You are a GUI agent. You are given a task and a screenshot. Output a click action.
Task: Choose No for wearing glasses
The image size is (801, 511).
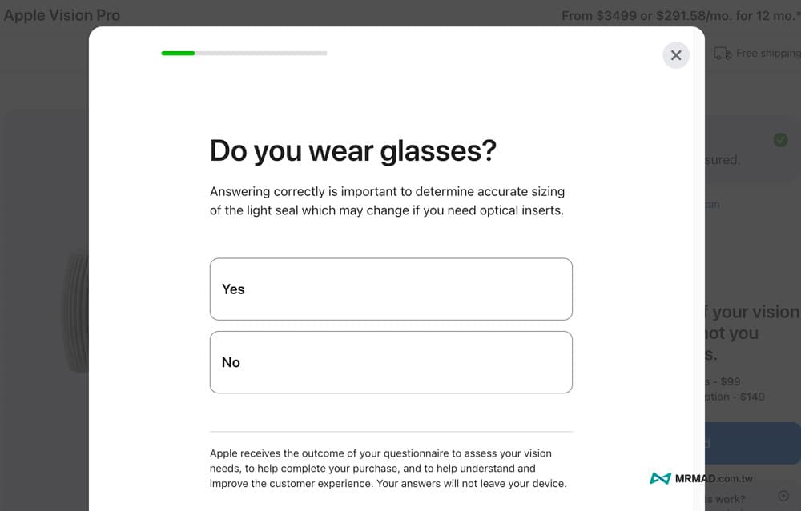click(x=391, y=362)
